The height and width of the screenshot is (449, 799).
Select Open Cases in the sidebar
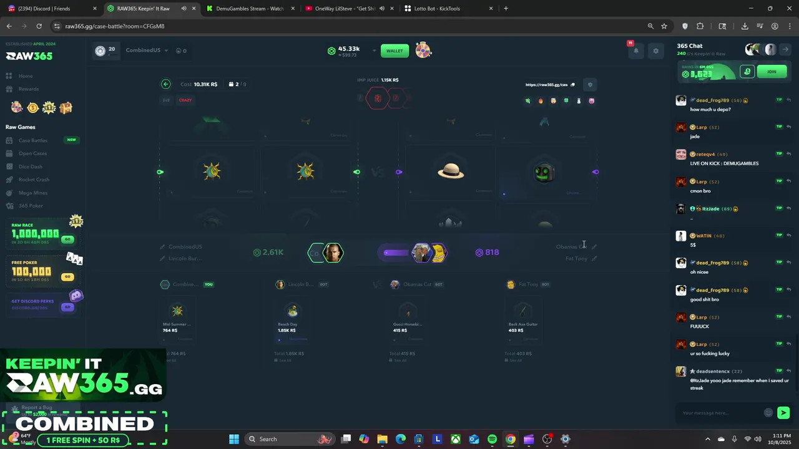[32, 153]
